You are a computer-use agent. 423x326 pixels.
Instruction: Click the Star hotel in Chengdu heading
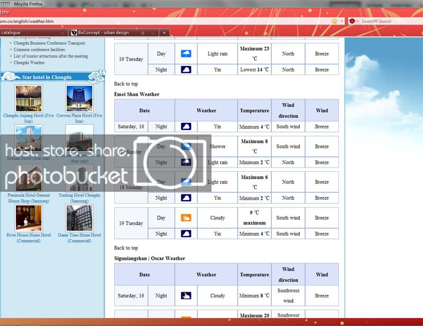[47, 77]
